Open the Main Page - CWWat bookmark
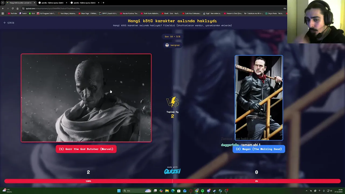 coord(88,13)
